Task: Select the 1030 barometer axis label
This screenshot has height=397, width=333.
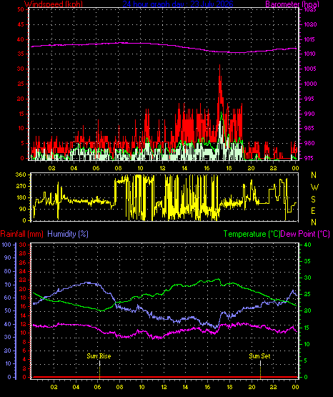Action: tap(310, 24)
